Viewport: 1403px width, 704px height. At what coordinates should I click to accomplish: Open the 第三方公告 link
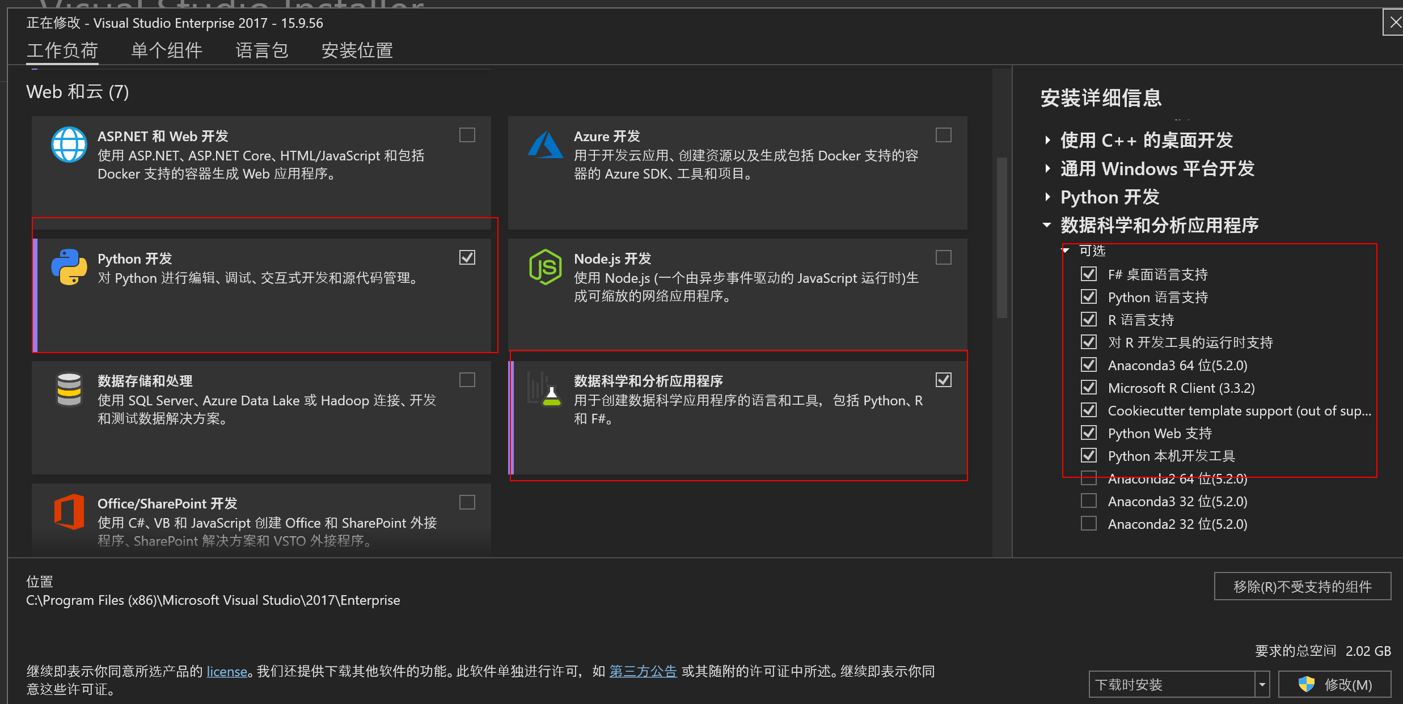coord(643,671)
